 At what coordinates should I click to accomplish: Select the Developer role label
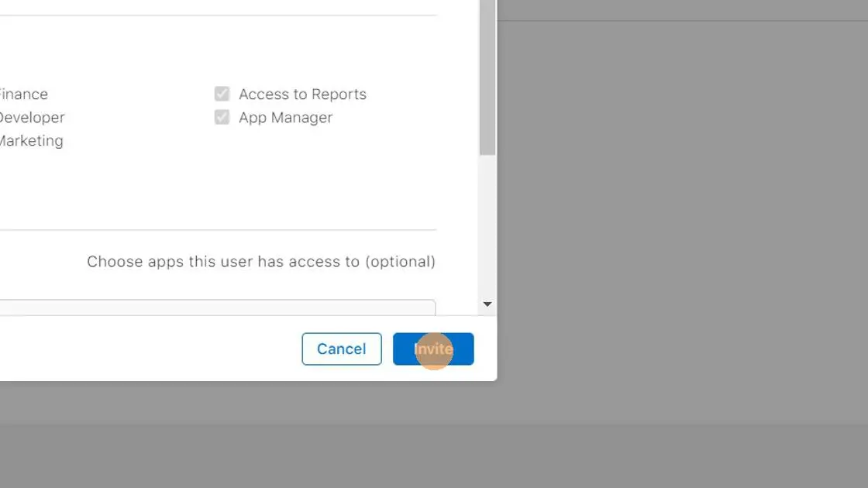(31, 117)
